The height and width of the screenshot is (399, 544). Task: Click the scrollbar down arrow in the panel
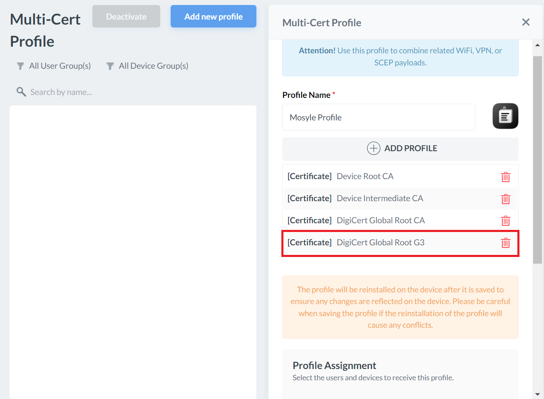coord(537,394)
